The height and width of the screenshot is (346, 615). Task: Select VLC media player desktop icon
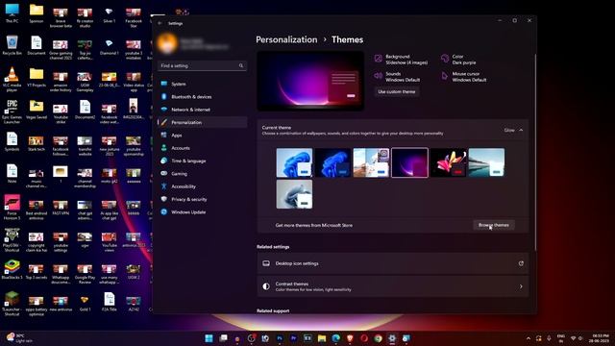pyautogui.click(x=12, y=80)
